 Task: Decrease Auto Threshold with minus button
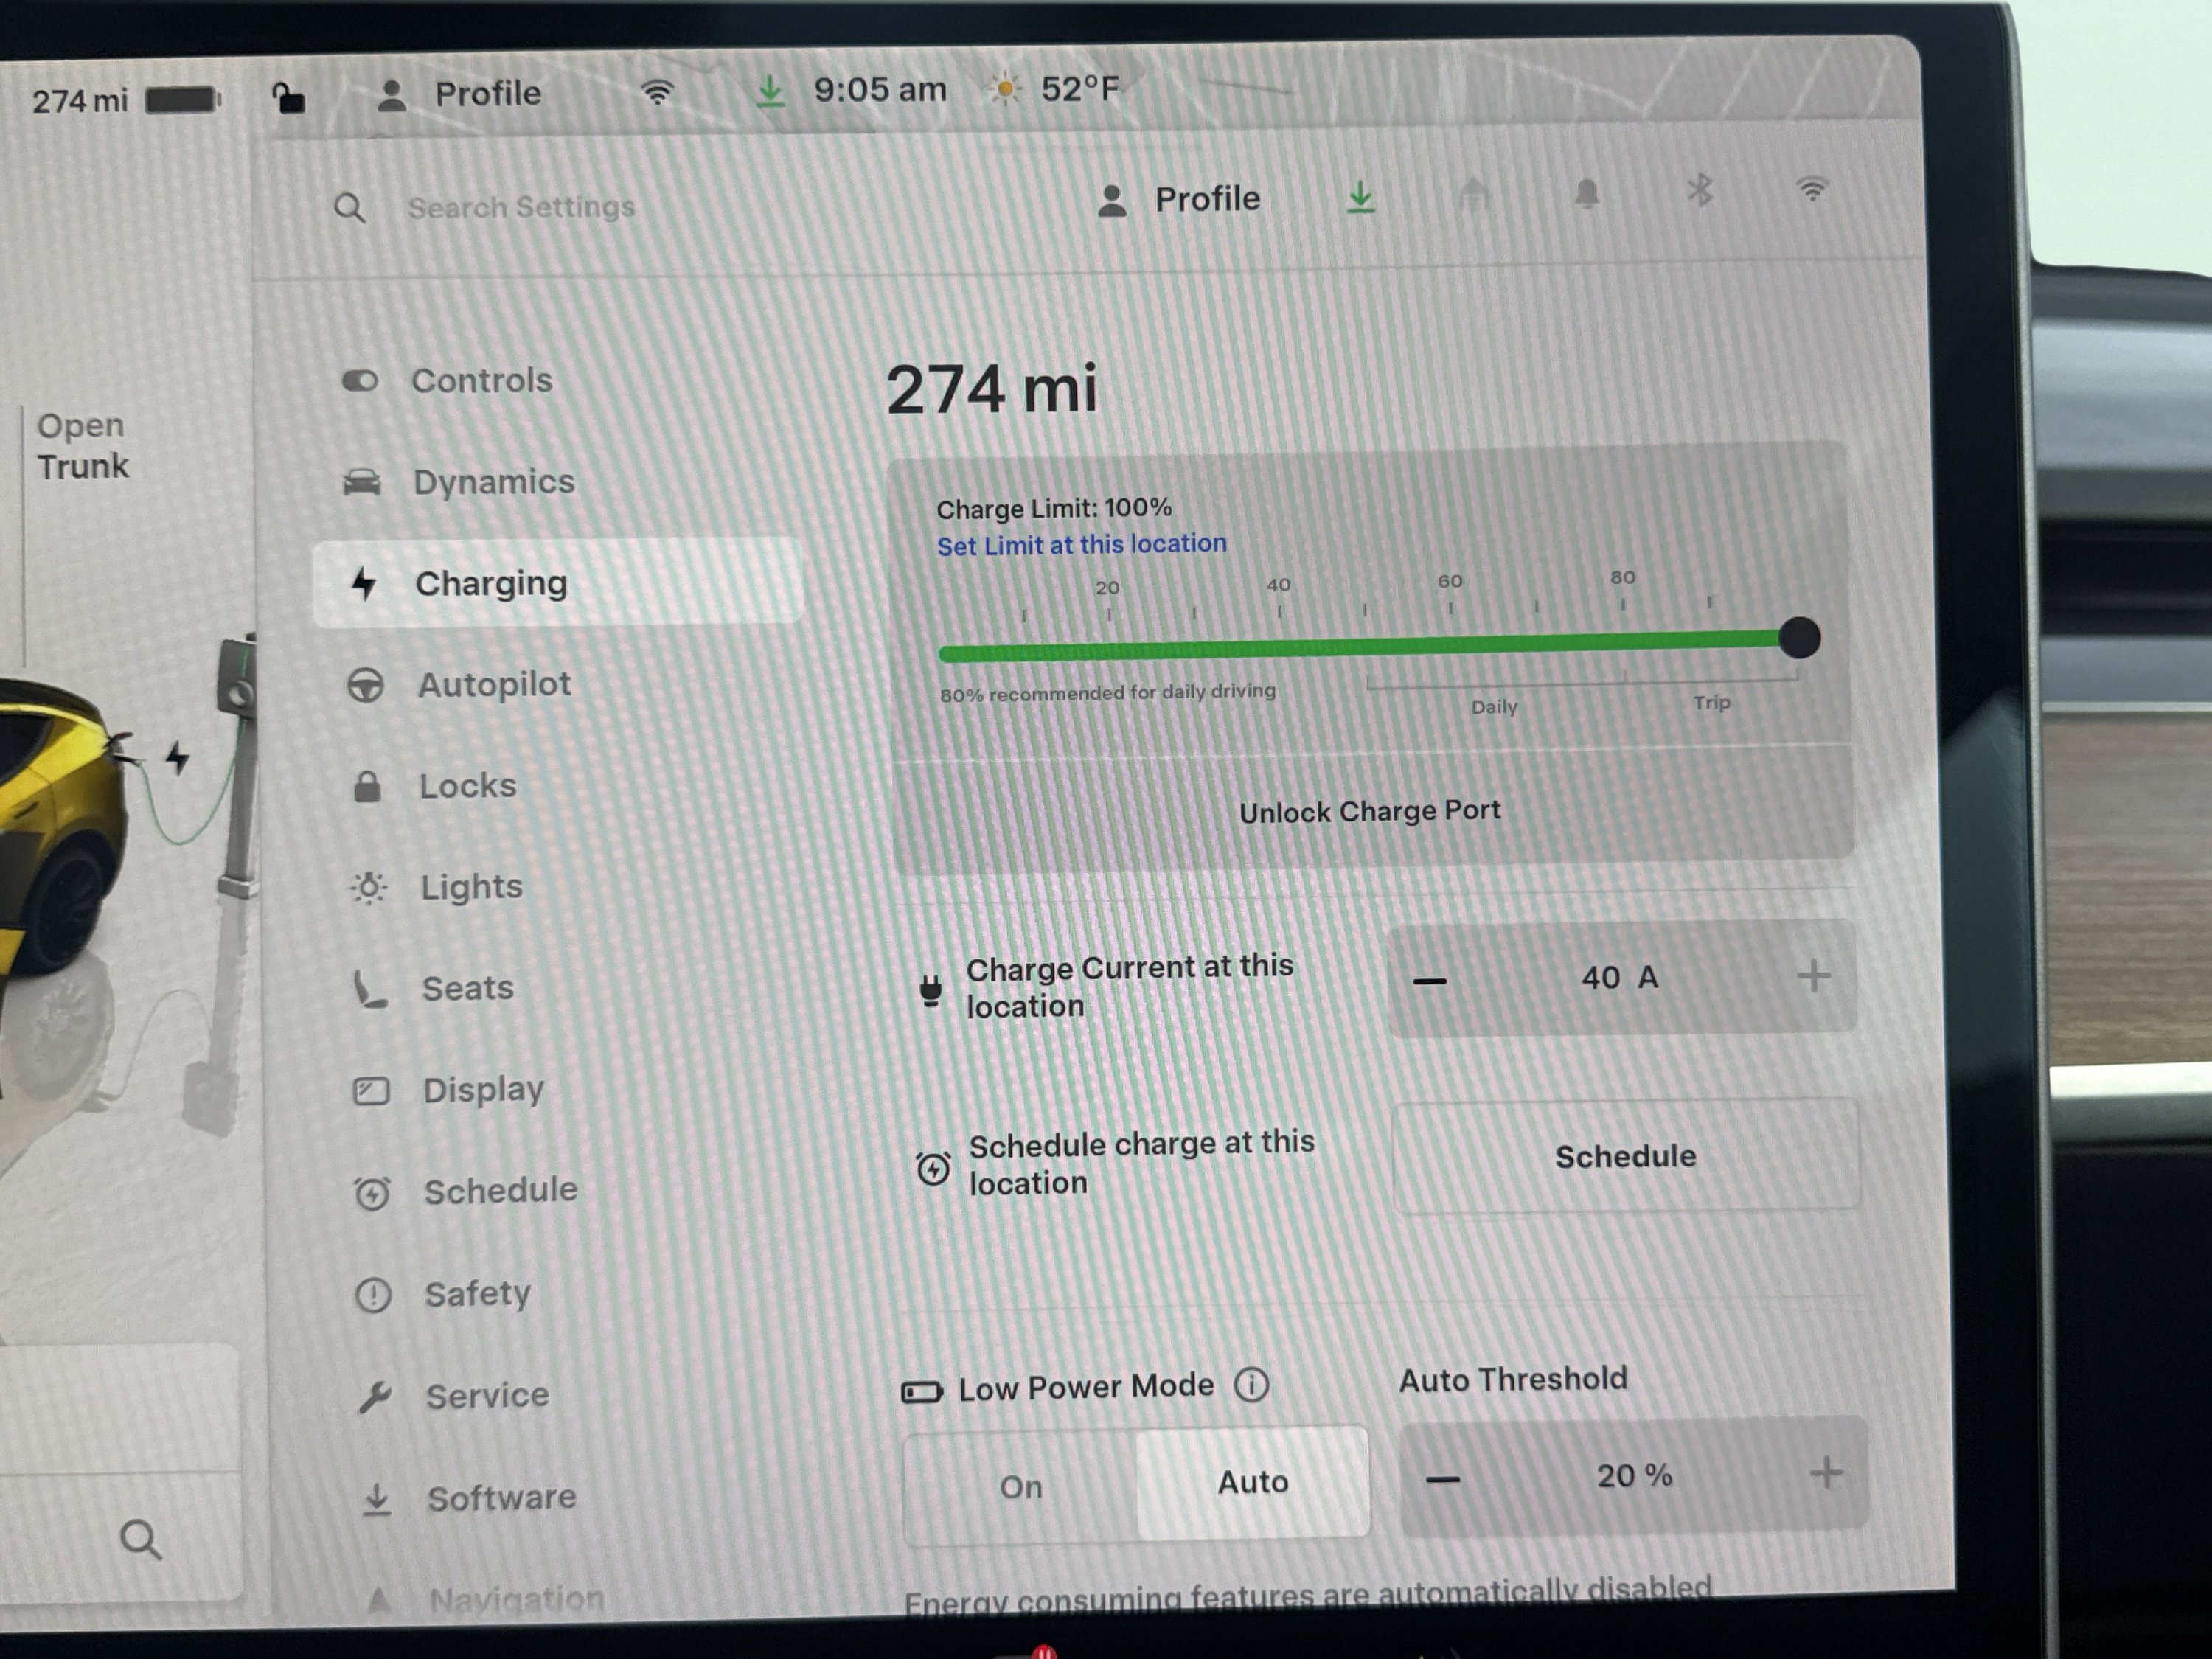click(x=1443, y=1479)
